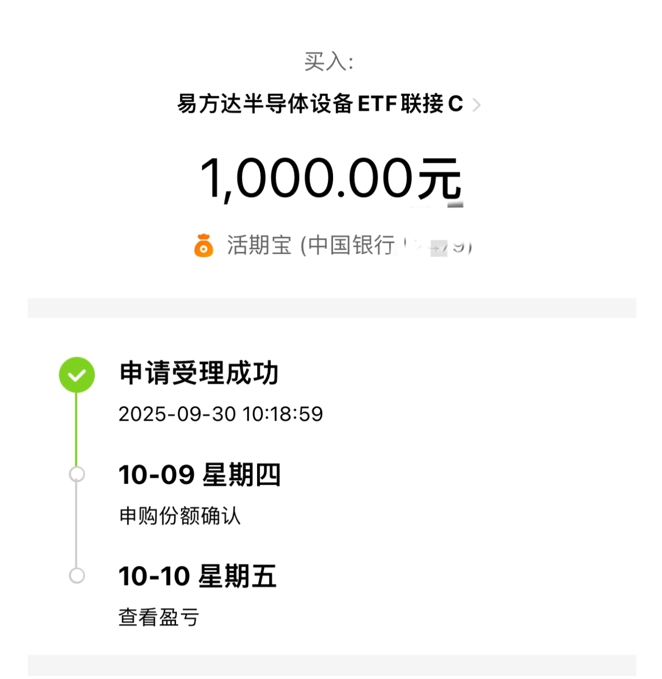Open fund details via chevron arrow
The height and width of the screenshot is (679, 662).
point(476,105)
